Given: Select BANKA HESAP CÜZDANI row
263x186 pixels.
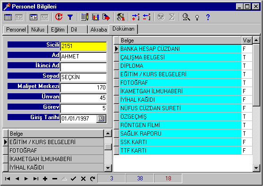Looking at the screenshot, I should (180, 49).
